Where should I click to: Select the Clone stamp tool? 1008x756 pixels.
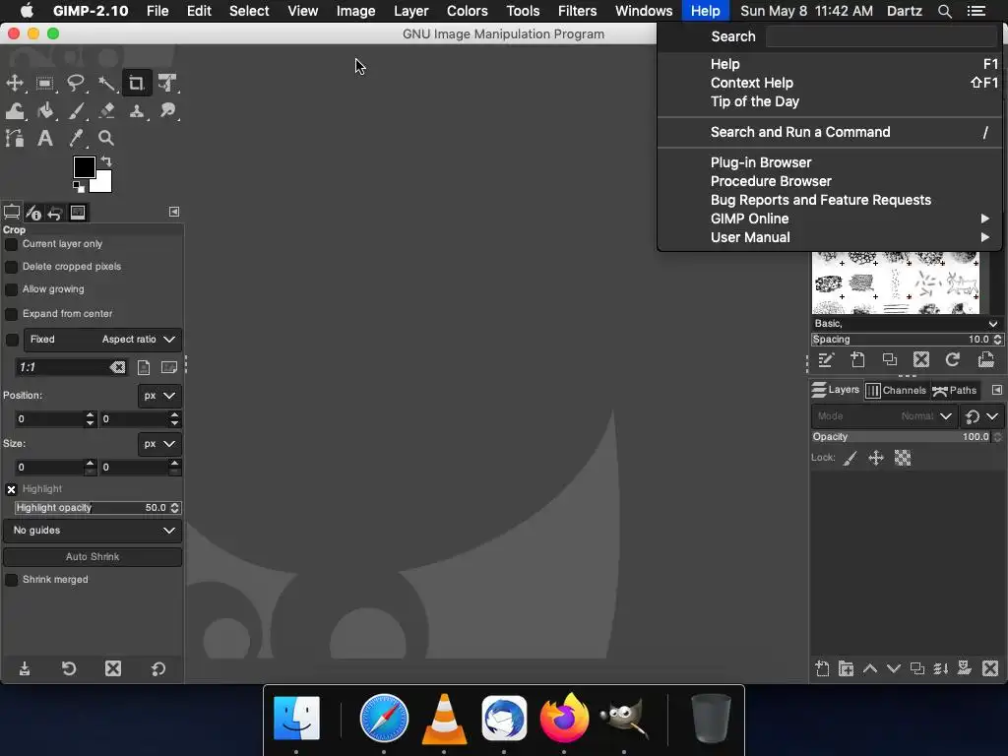(x=136, y=110)
